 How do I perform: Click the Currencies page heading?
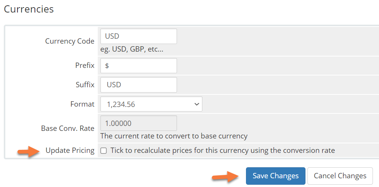(x=29, y=9)
